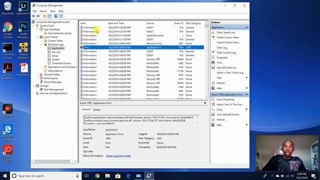Click the toolbar Help book icon
The image size is (320, 180).
[55, 16]
